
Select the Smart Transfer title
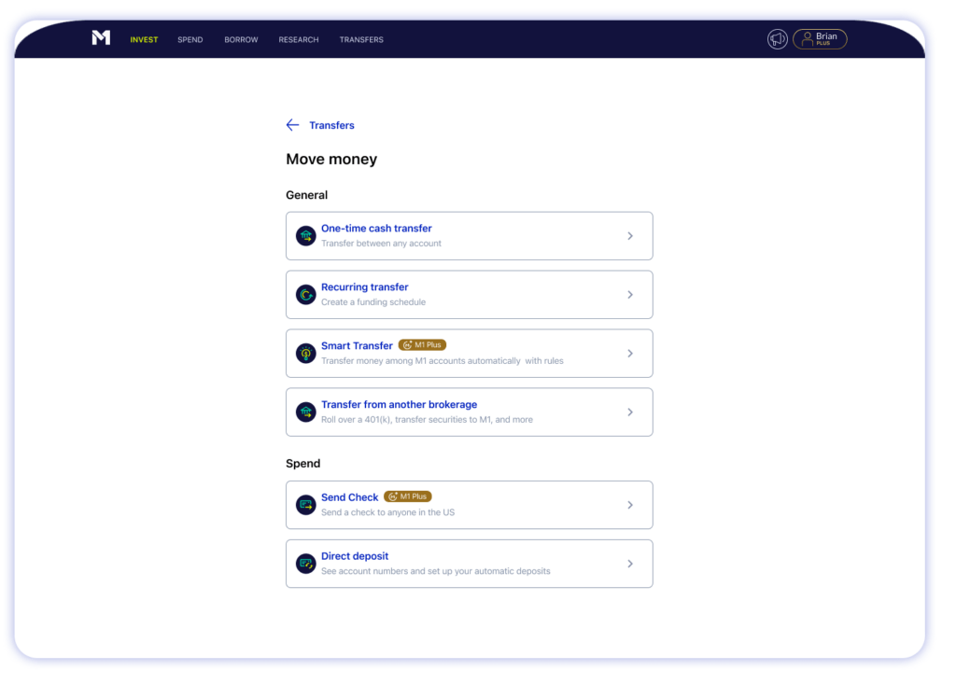[x=357, y=345]
